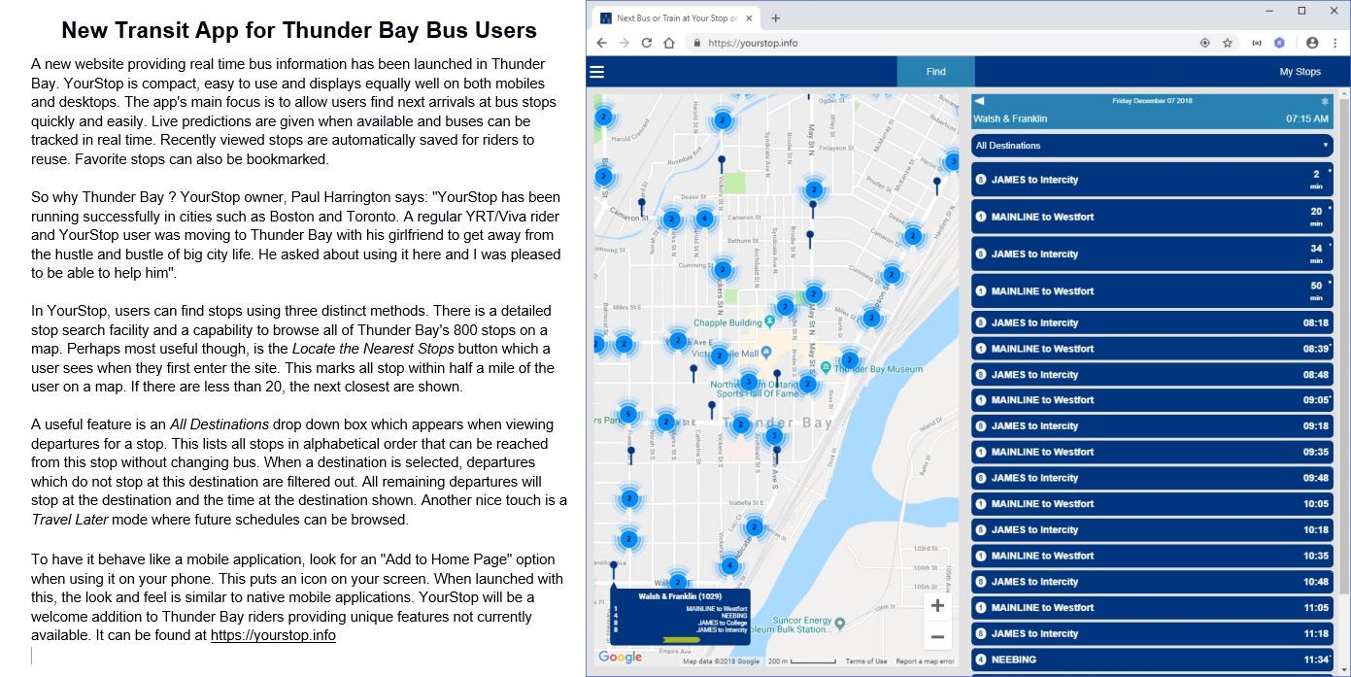Pin the Walsh & Franklin stop header
The height and width of the screenshot is (677, 1351).
[1324, 101]
